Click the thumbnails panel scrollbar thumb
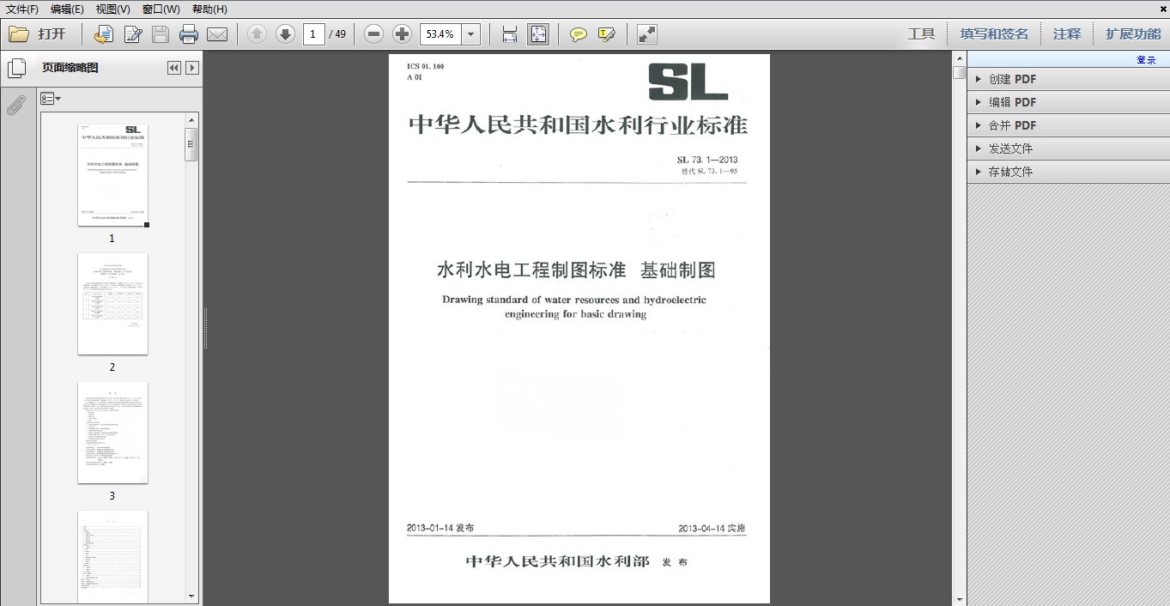 192,144
